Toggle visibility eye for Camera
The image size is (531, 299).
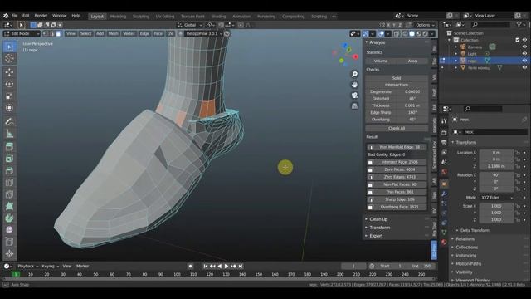524,47
